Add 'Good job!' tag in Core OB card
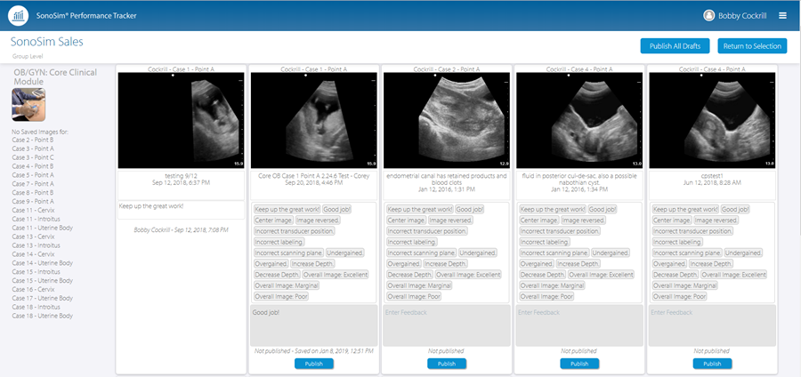 pos(336,210)
